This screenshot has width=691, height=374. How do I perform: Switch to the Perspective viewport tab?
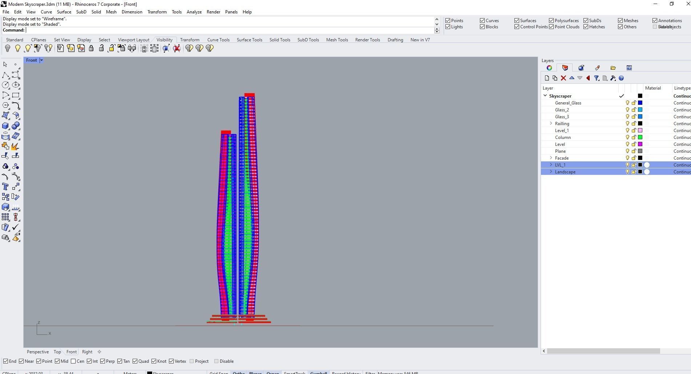coord(38,352)
